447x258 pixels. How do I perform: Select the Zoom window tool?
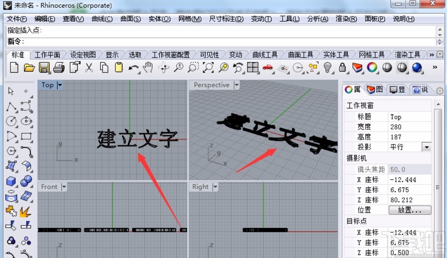tap(193, 68)
